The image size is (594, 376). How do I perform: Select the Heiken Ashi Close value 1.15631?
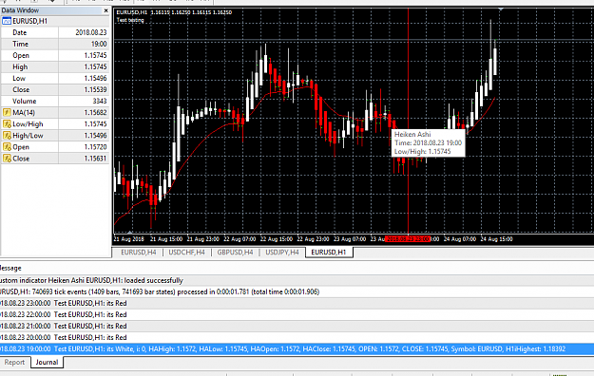pyautogui.click(x=95, y=159)
